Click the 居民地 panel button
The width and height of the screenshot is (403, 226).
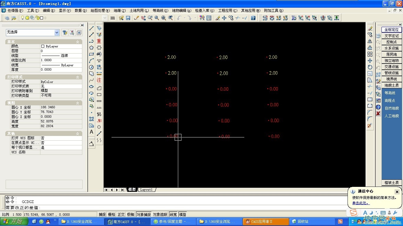pyautogui.click(x=391, y=54)
